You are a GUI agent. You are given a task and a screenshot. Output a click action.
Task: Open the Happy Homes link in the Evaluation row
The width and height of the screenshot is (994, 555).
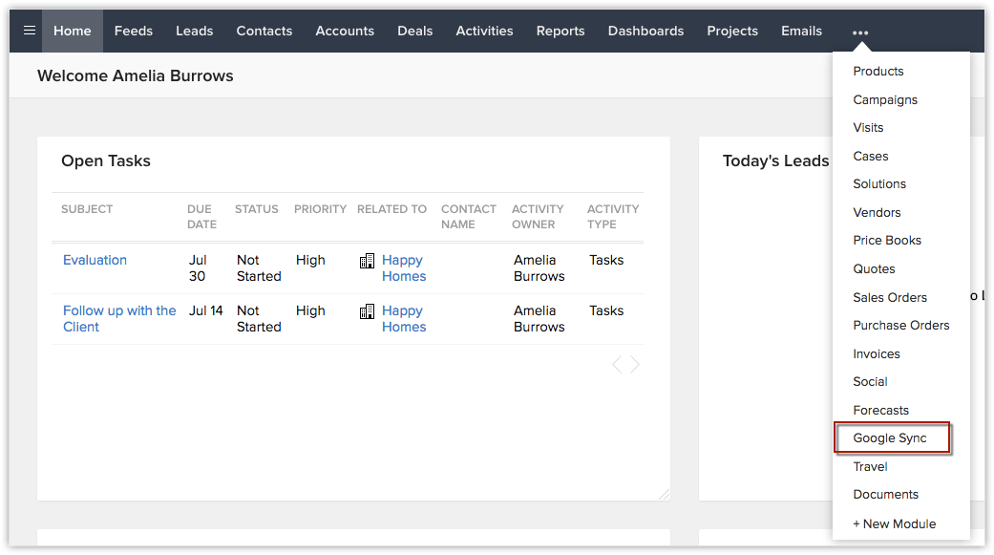coord(404,267)
